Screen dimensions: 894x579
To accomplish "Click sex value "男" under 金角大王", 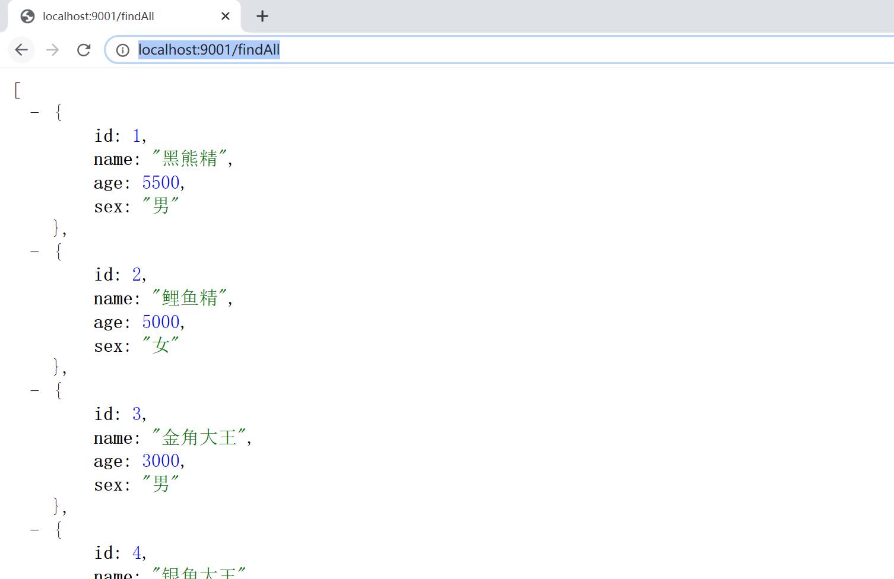I will [x=160, y=483].
